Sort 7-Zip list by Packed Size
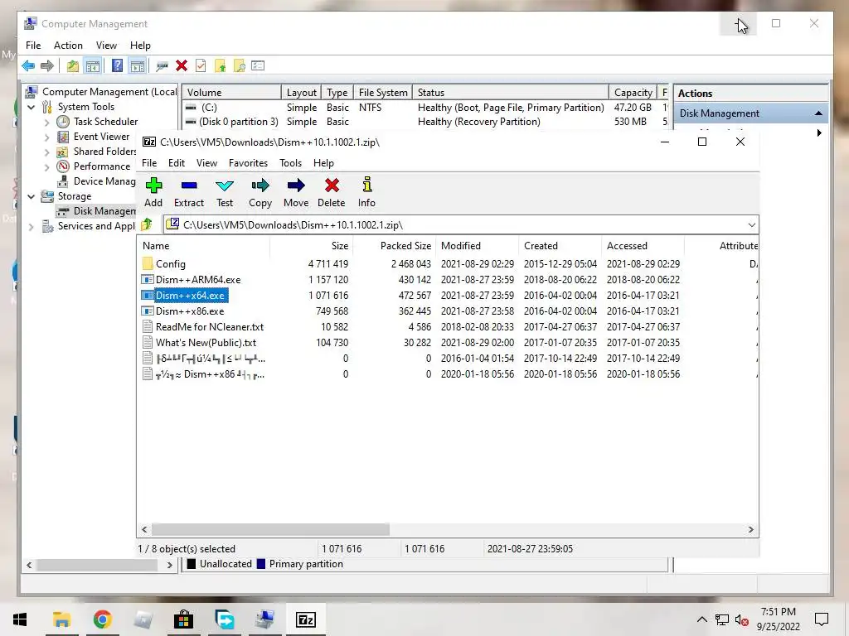The width and height of the screenshot is (849, 636). pyautogui.click(x=394, y=245)
